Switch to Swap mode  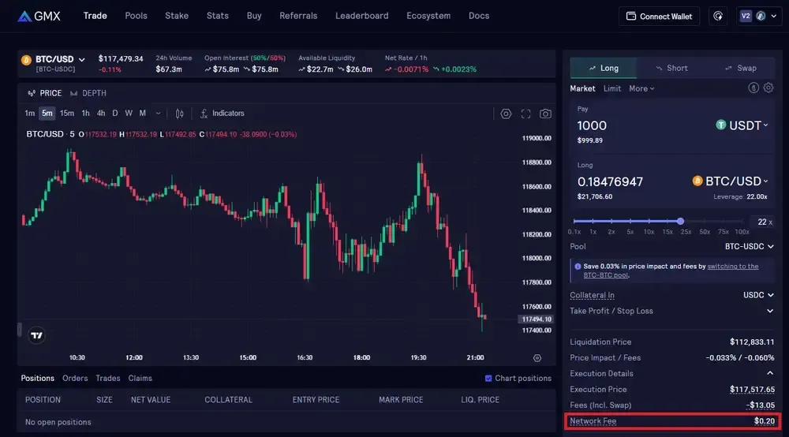click(740, 69)
